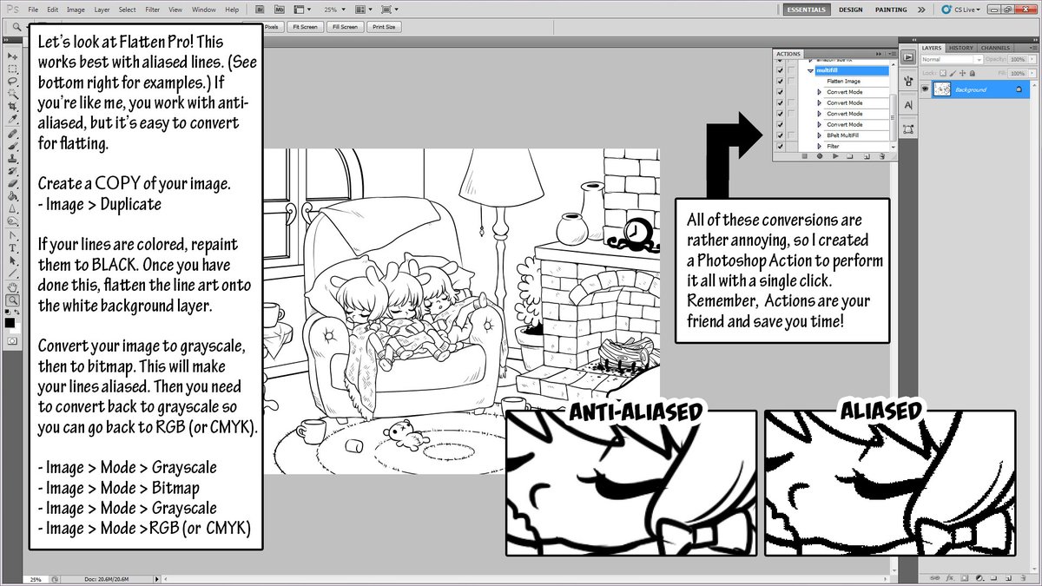Click the Fit Screen button
Viewport: 1042px width, 586px height.
pyautogui.click(x=305, y=27)
